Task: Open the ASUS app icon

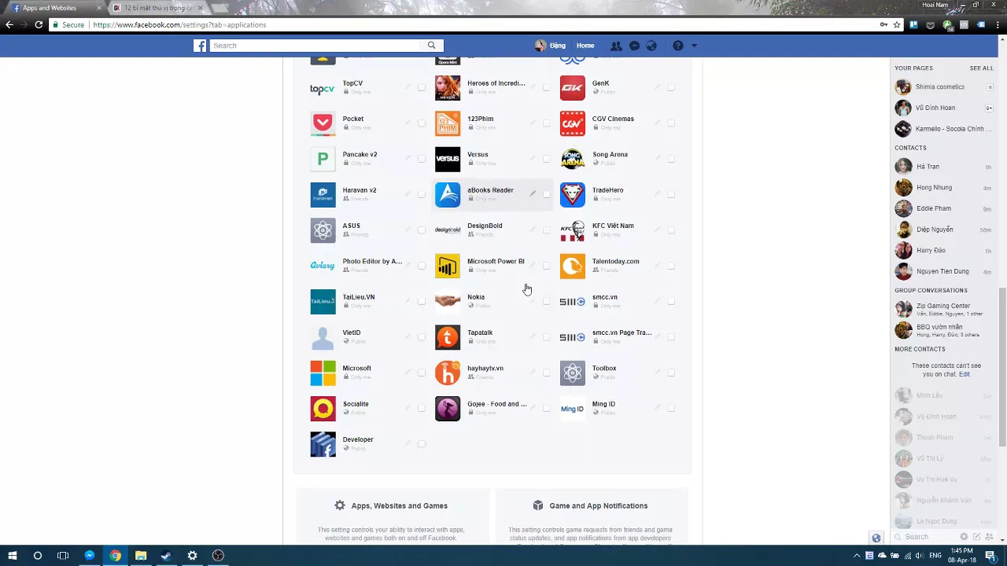Action: [323, 230]
